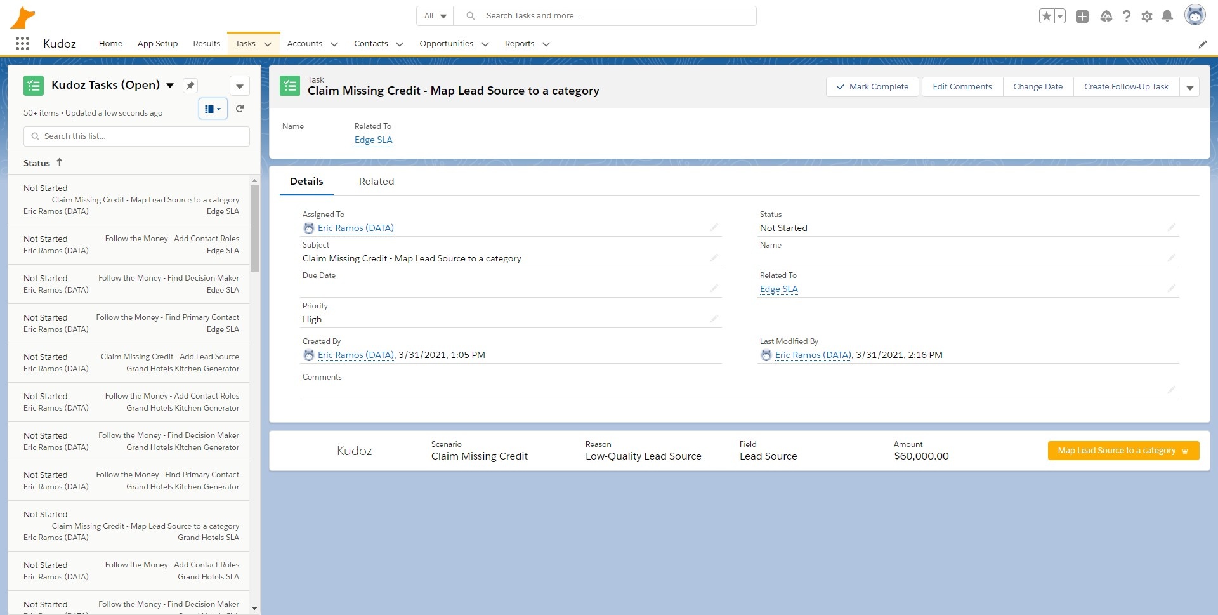Refresh the task list
The height and width of the screenshot is (615, 1218).
click(240, 109)
